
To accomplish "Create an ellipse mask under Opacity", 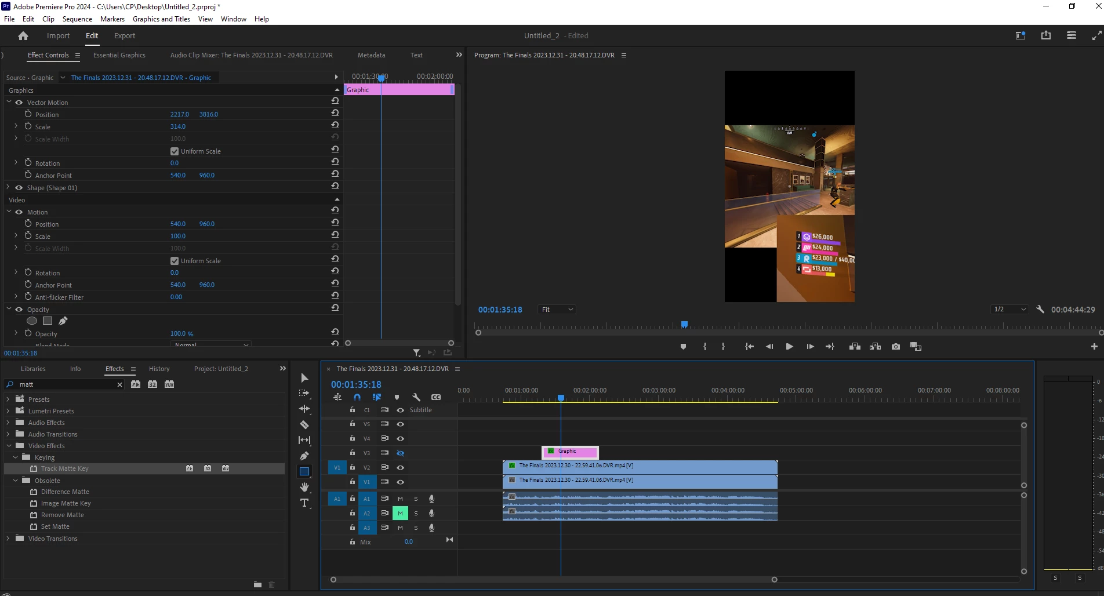I will coord(32,321).
